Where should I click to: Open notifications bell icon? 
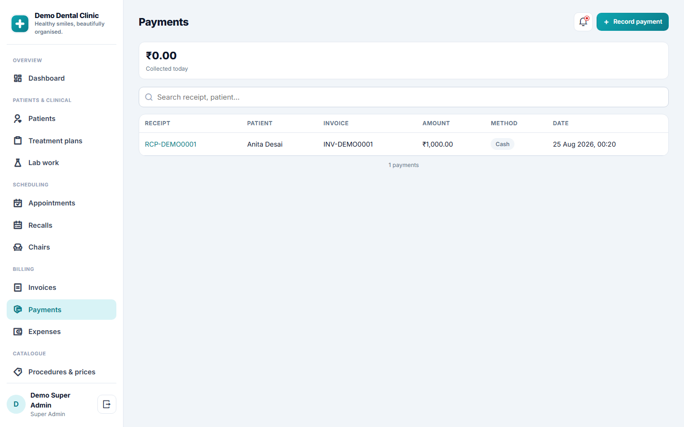pos(583,22)
